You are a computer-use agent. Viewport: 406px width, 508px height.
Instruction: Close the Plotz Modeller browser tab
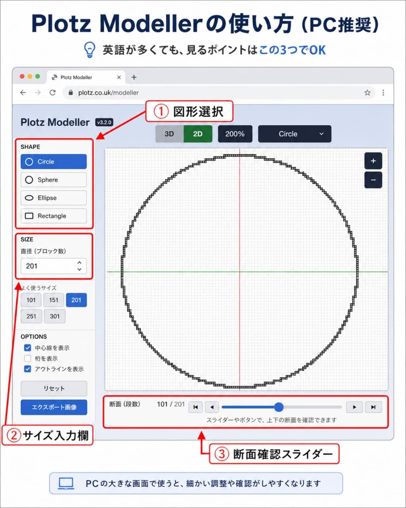pyautogui.click(x=119, y=77)
